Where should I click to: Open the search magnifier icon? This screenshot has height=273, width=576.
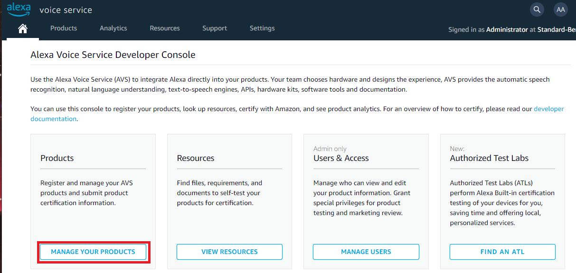tap(537, 9)
